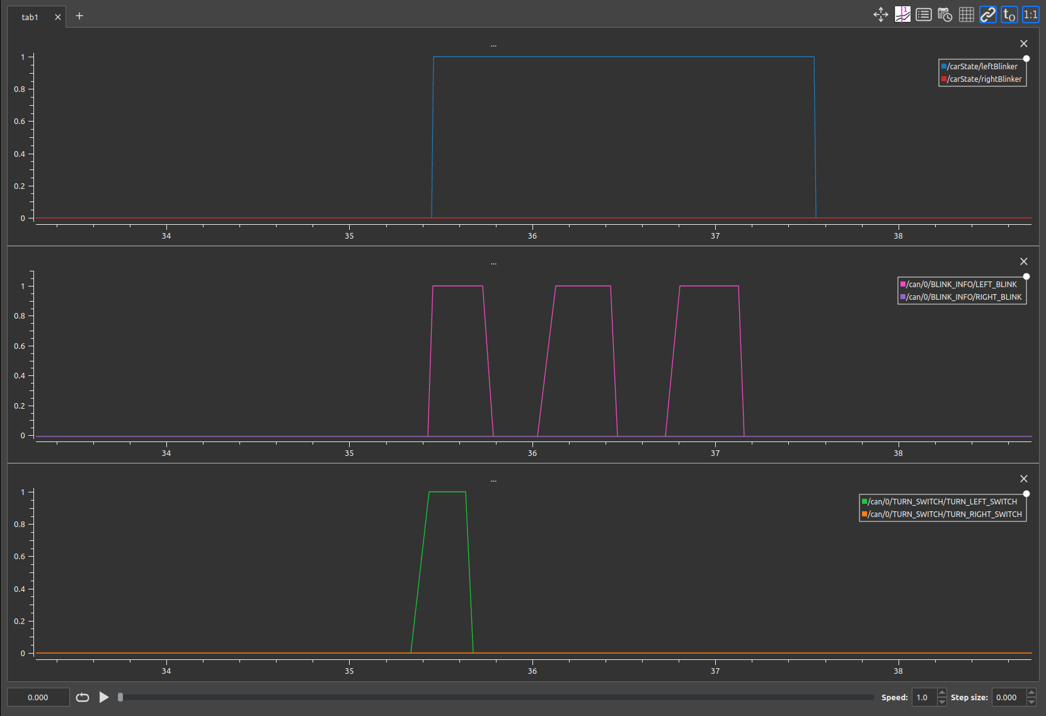Image resolution: width=1046 pixels, height=716 pixels.
Task: Toggle the t0 time offset button
Action: point(1009,14)
